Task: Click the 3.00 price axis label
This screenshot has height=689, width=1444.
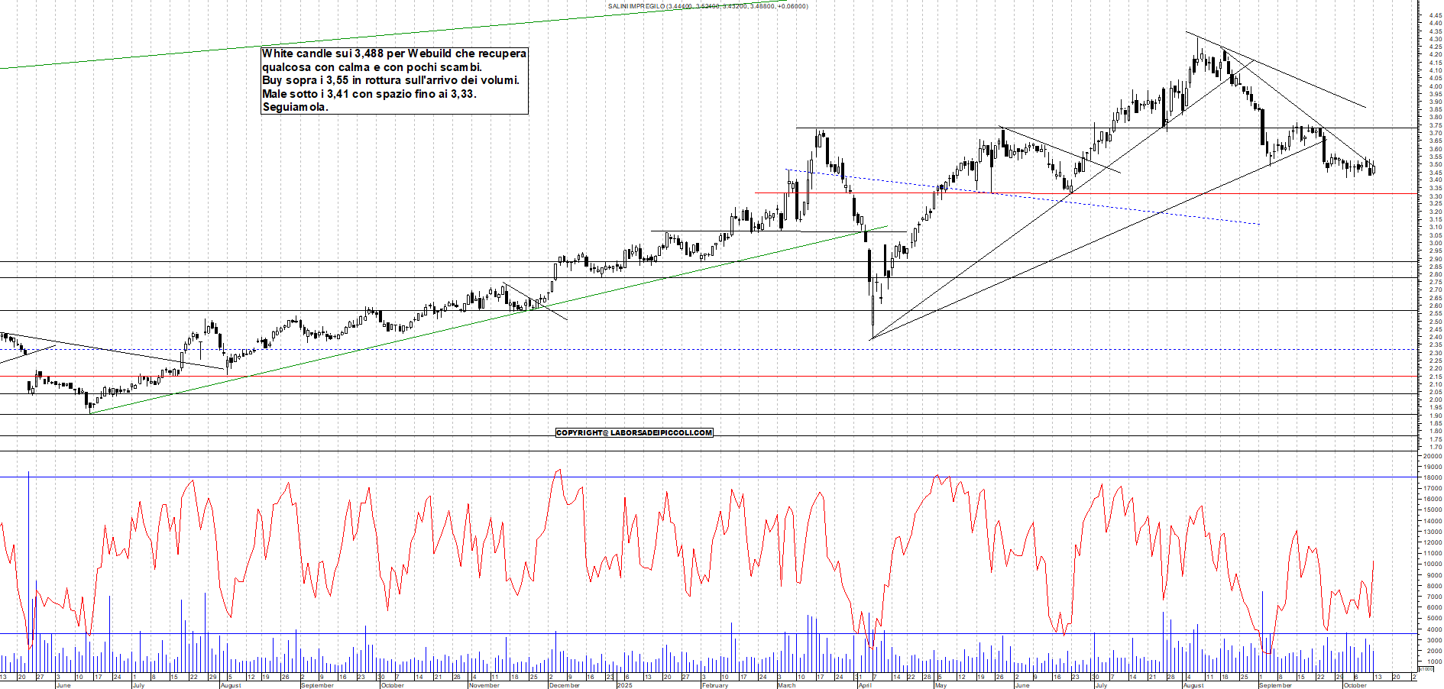Action: pyautogui.click(x=1435, y=243)
